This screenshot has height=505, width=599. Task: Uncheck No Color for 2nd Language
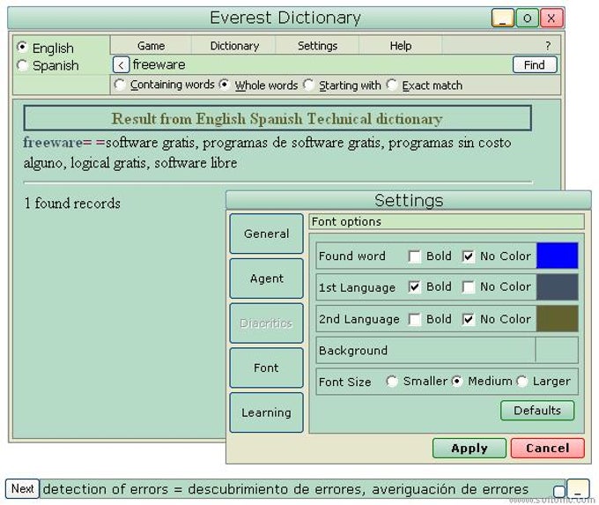(469, 319)
